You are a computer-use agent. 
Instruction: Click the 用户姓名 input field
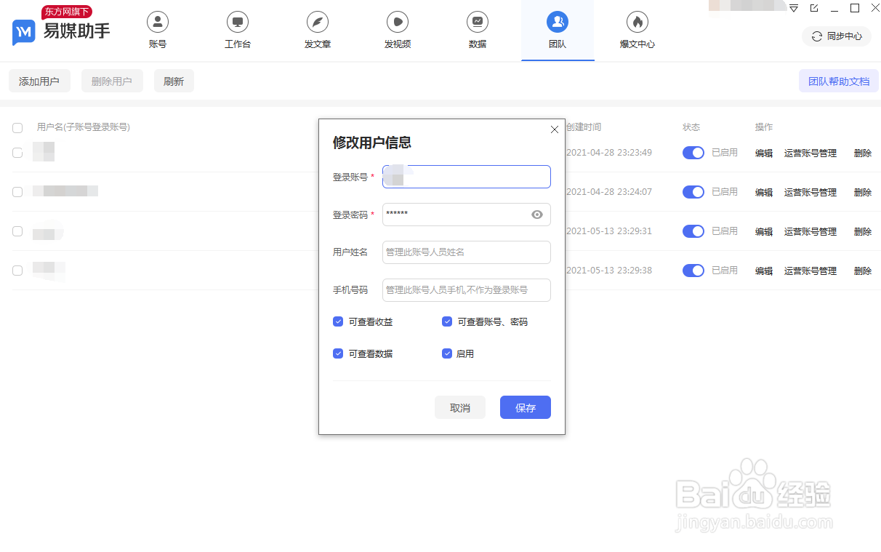(x=467, y=252)
